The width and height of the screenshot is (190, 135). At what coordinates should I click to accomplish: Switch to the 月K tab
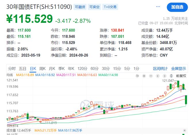pyautogui.click(x=52, y=69)
